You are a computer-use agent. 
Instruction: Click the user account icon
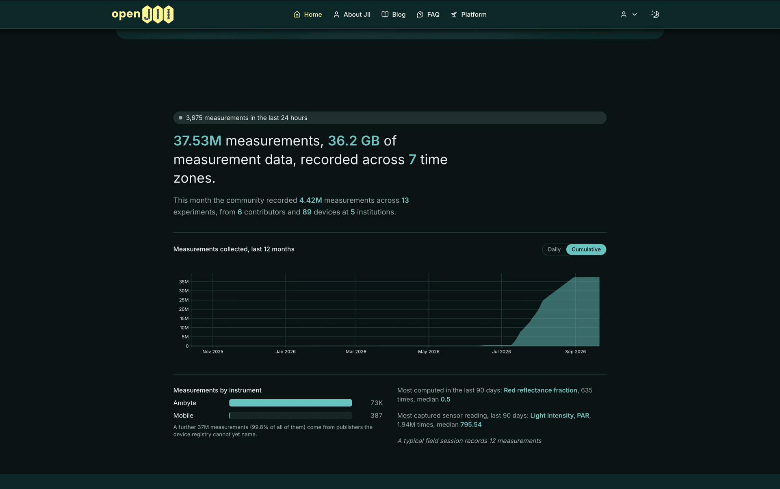[x=624, y=15]
